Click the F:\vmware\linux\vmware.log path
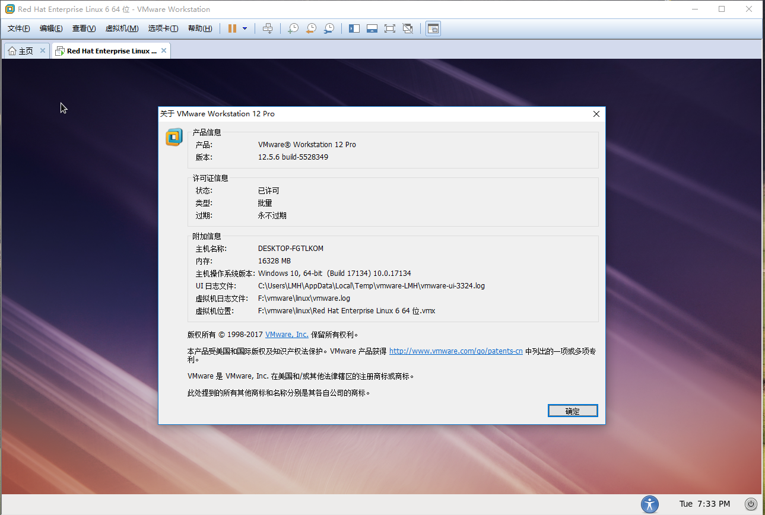765x515 pixels. click(x=304, y=298)
